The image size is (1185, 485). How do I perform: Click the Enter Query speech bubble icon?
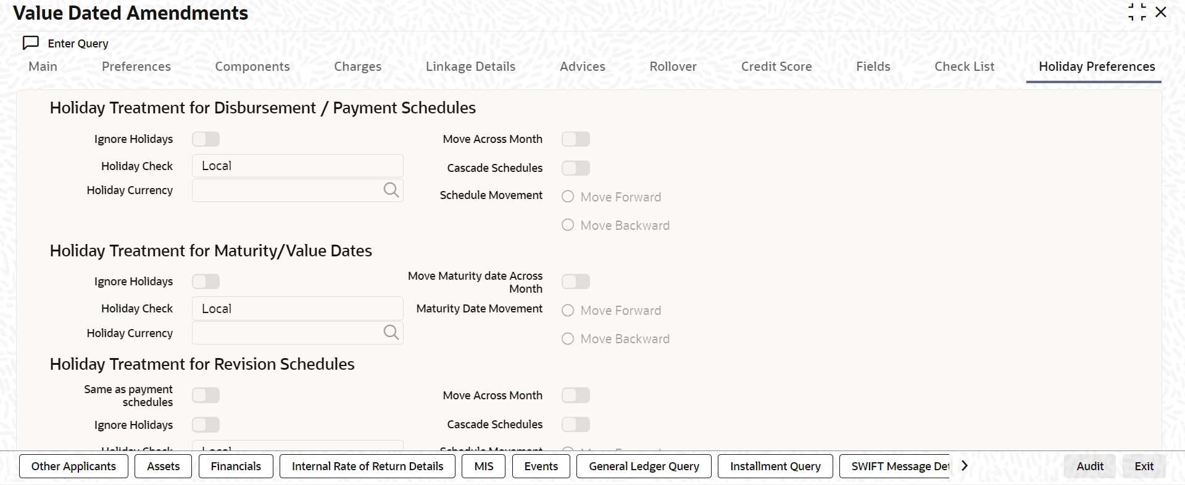pyautogui.click(x=31, y=43)
